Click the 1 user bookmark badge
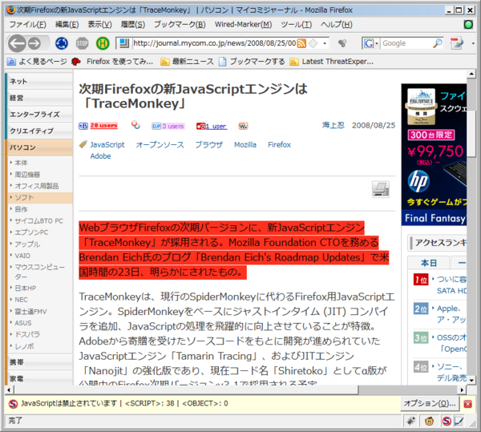The width and height of the screenshot is (481, 432). tap(212, 126)
